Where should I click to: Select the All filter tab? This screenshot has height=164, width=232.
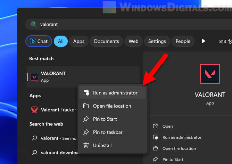pos(61,41)
